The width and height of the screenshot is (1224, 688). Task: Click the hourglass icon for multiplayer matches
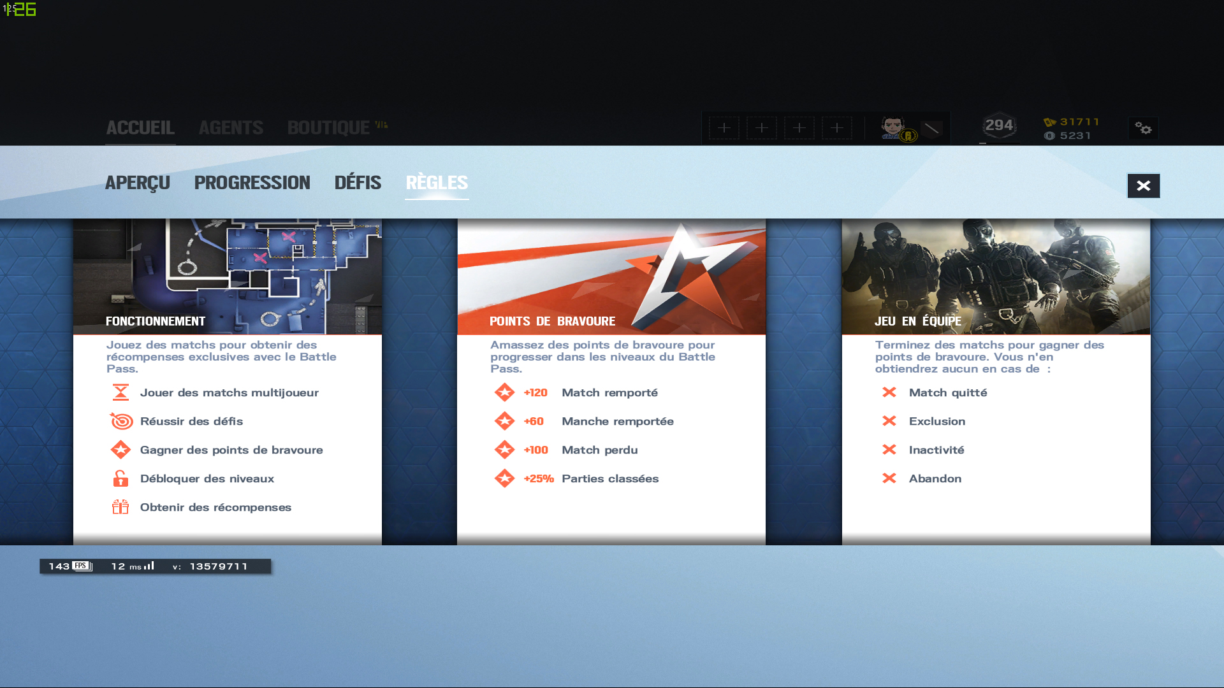(x=120, y=392)
